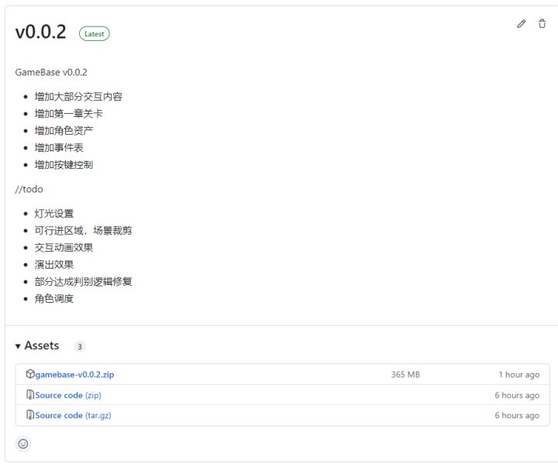Select bullet 交互动画效果
Viewport: 558px width, 470px height.
64,248
